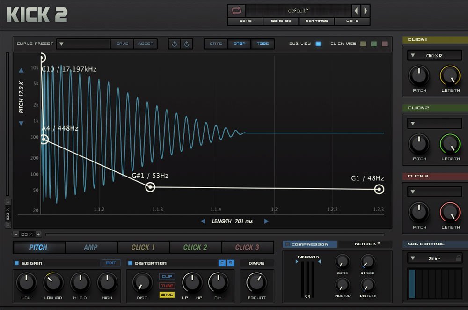Switch to the Amp tab

(x=91, y=247)
